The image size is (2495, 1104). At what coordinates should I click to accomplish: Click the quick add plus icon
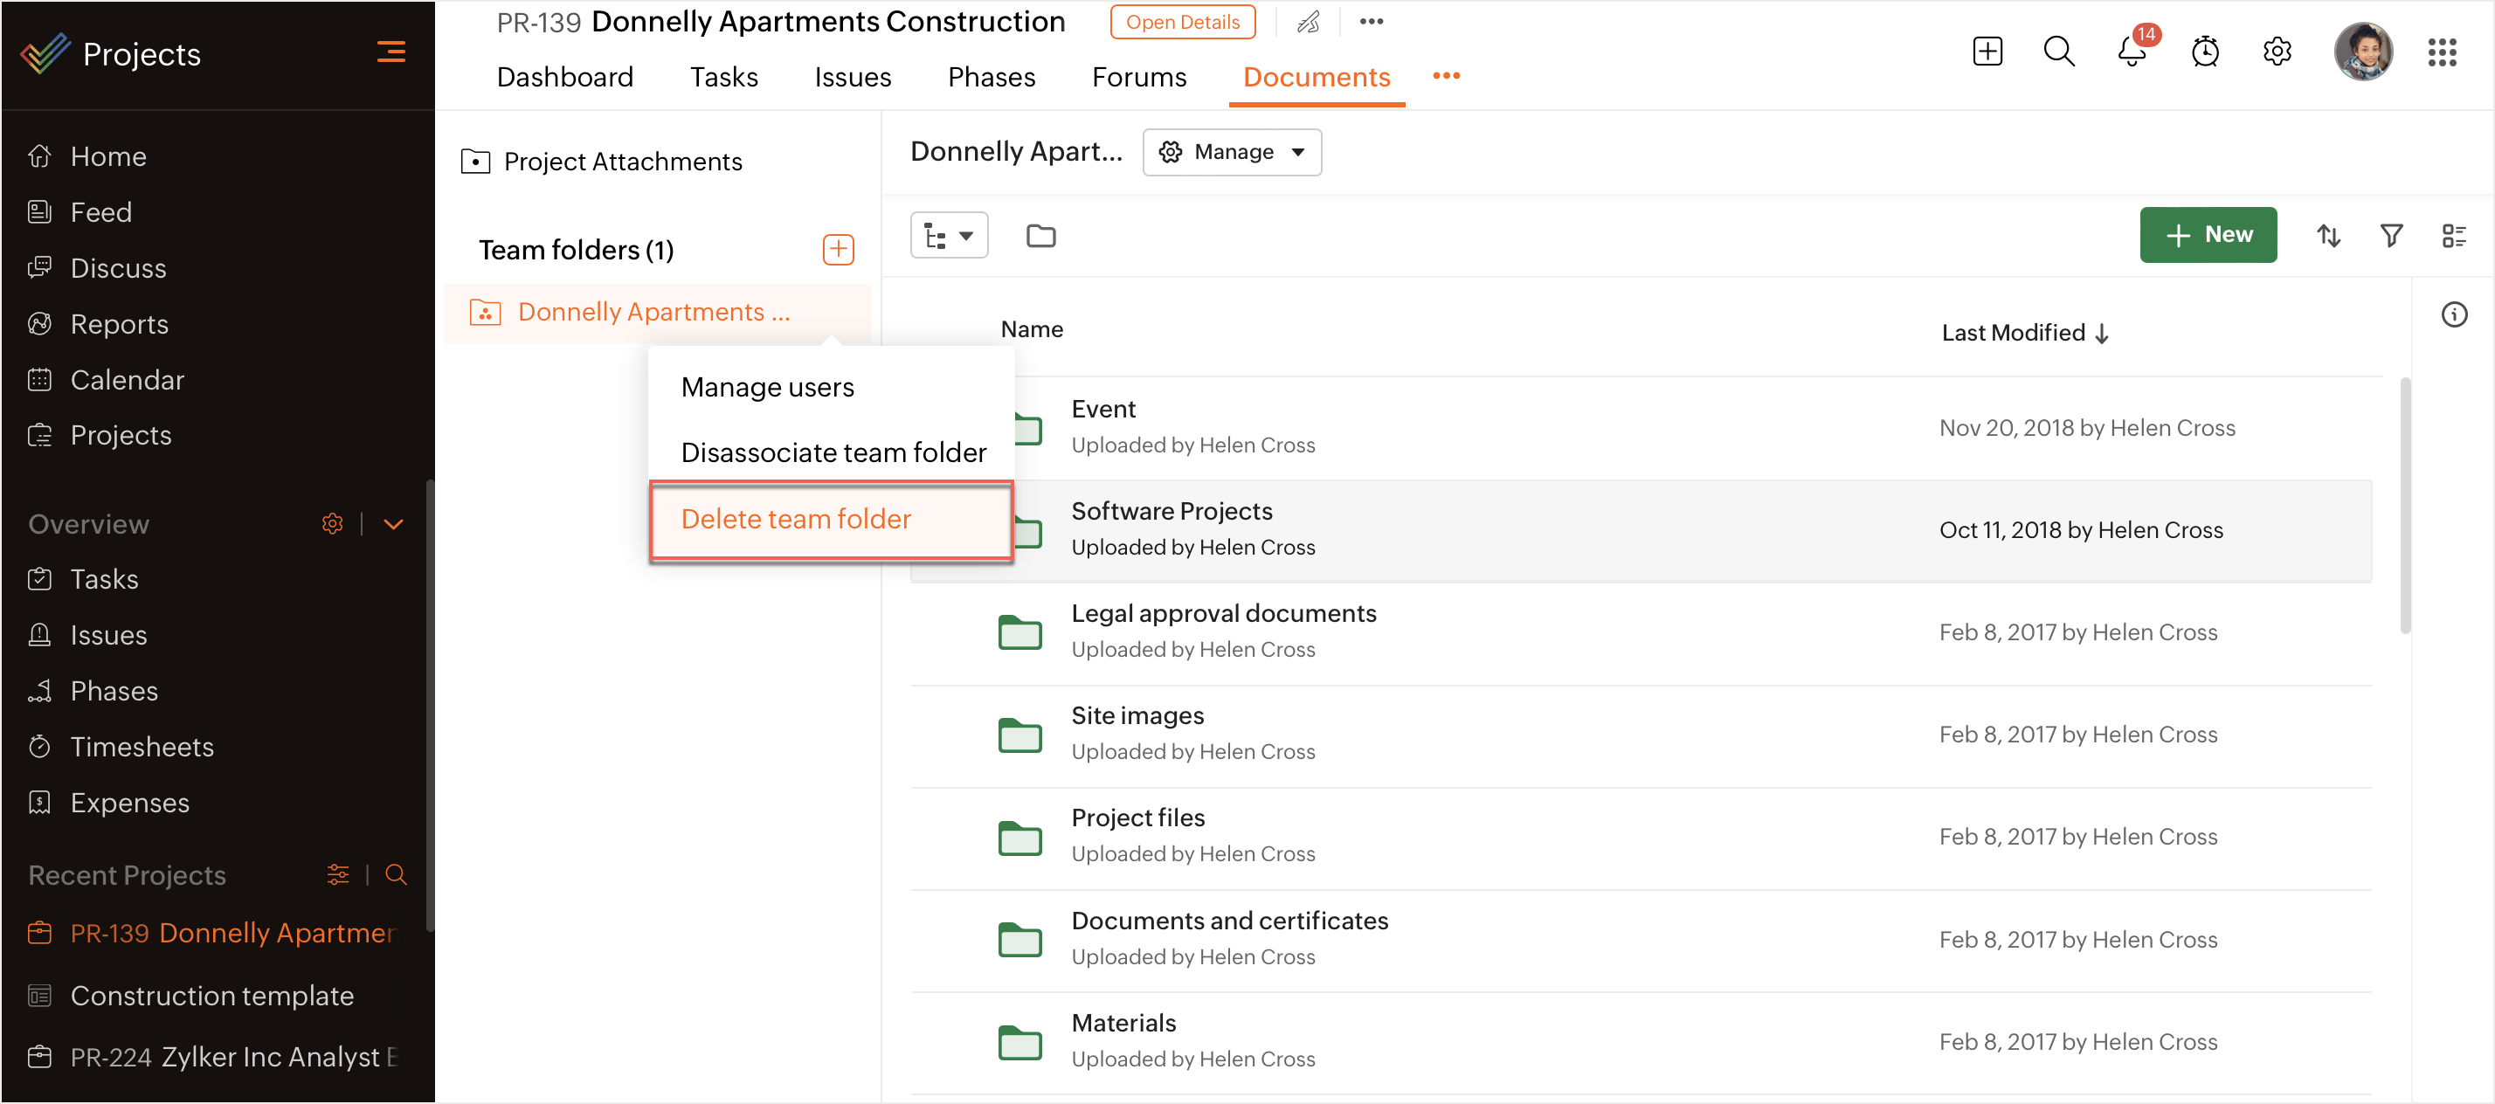coord(1987,52)
